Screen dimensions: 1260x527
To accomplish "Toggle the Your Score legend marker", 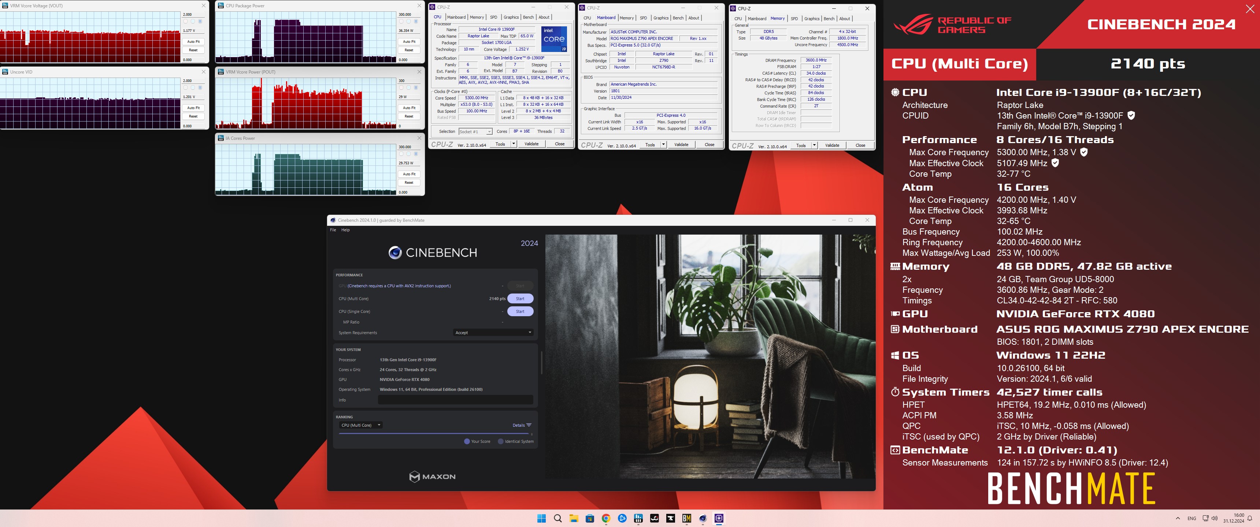I will pyautogui.click(x=467, y=441).
